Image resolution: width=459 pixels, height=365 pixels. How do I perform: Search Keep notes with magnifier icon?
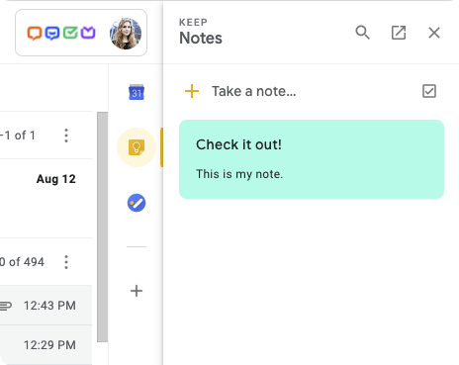362,33
